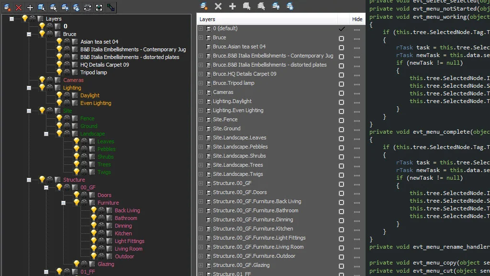Toggle the lightbulb for the Daylight layer

[x=59, y=95]
